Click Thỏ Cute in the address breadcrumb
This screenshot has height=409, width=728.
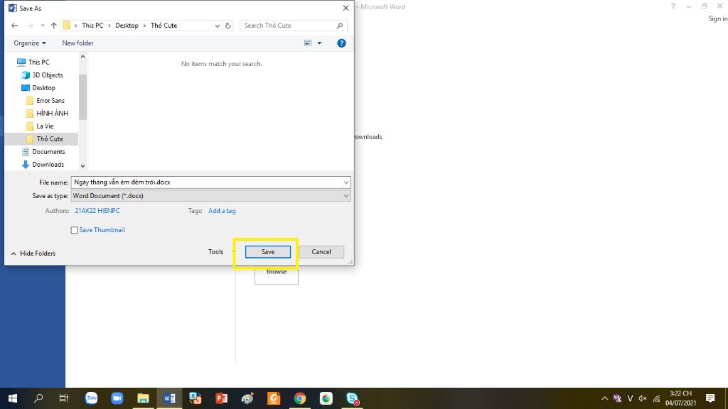(164, 26)
